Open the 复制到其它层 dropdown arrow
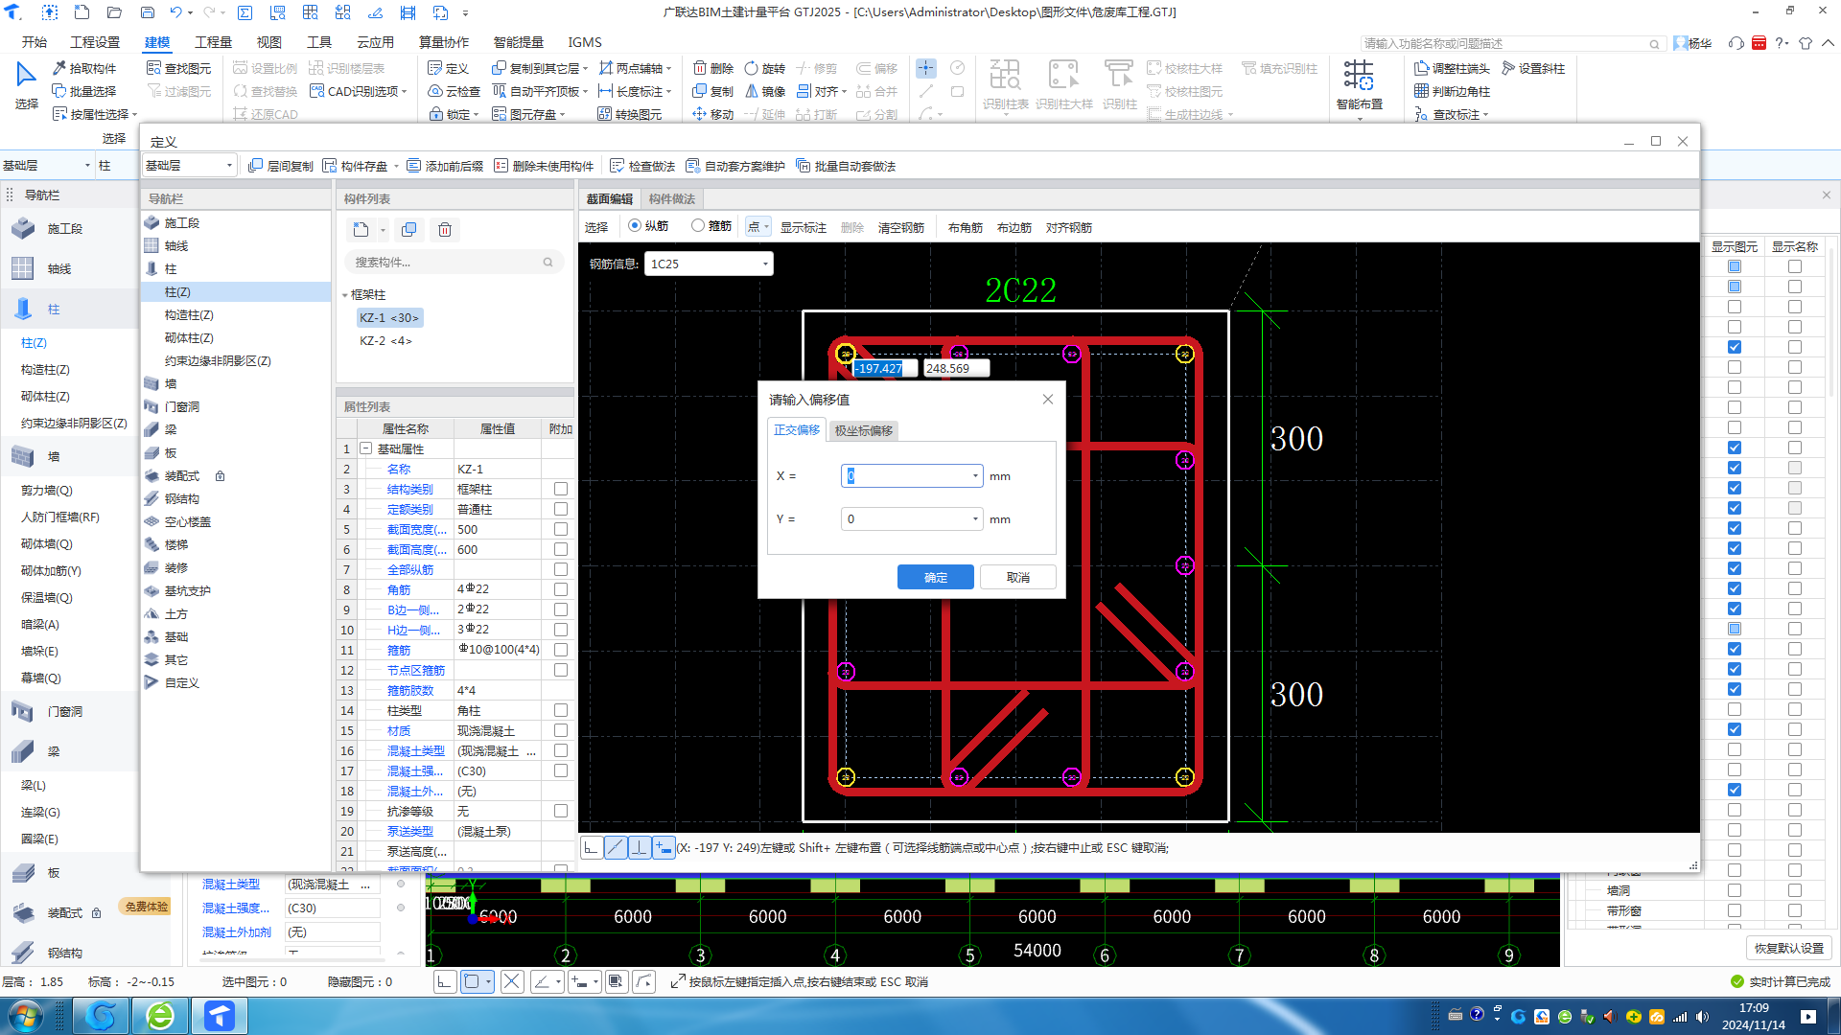The height and width of the screenshot is (1035, 1841). (x=585, y=69)
